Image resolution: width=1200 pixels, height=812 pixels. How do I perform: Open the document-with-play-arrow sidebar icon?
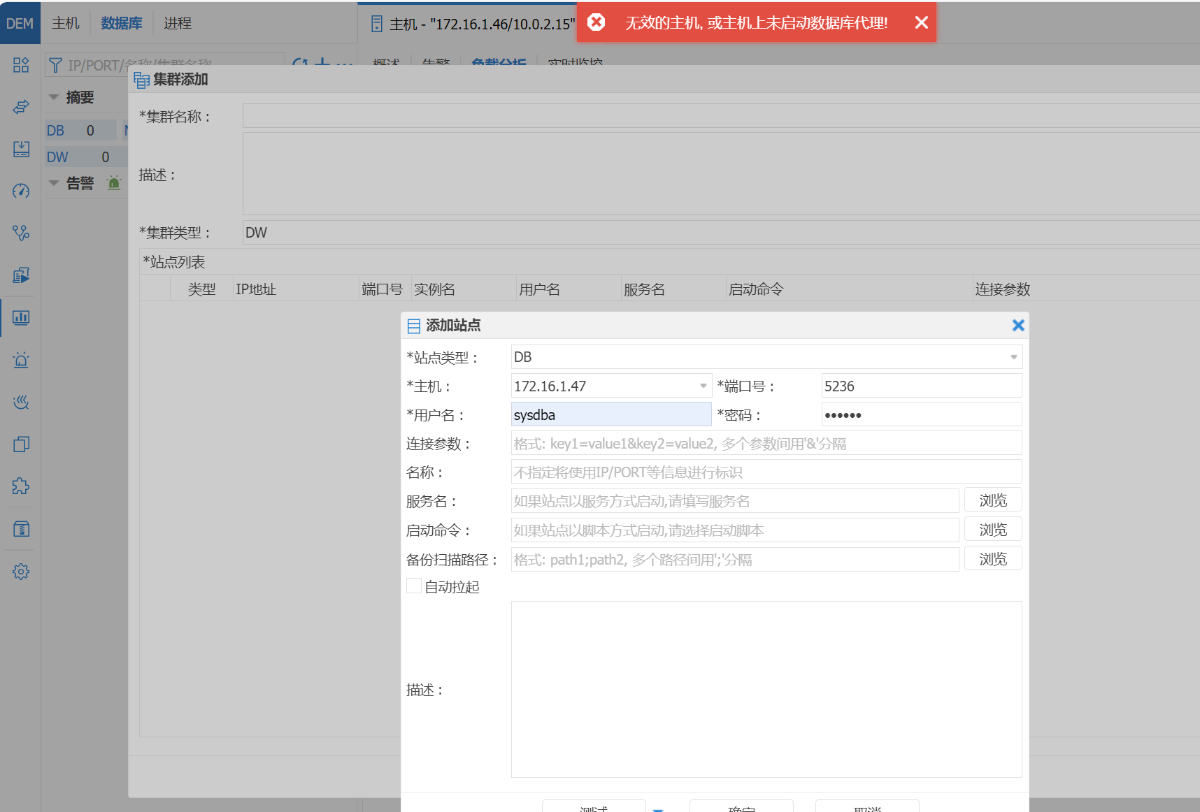(21, 275)
